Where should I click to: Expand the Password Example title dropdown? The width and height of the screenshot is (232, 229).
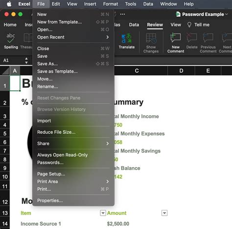pyautogui.click(x=227, y=14)
